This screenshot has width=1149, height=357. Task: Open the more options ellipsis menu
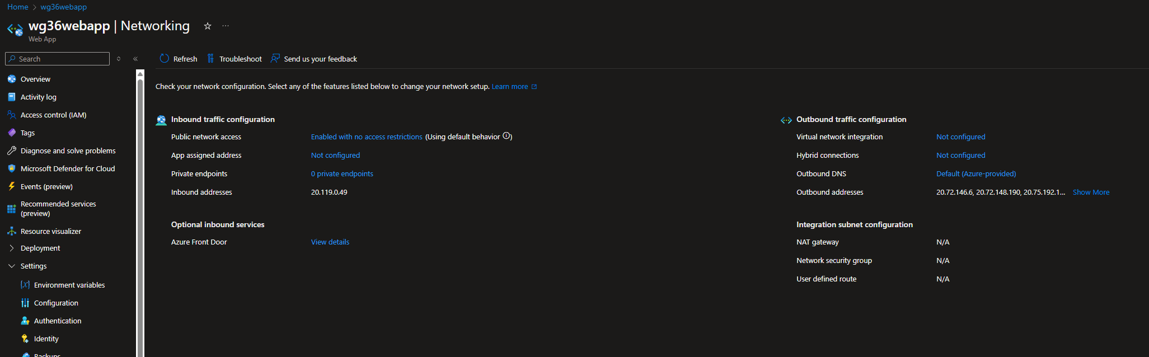click(x=226, y=26)
